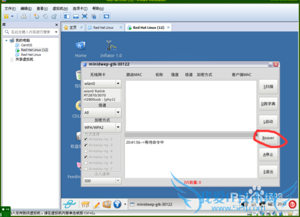This screenshot has width=300, height=217.
Task: Click the send Ctrl+Alt+Del network-style toolbar icon
Action: click(24, 16)
